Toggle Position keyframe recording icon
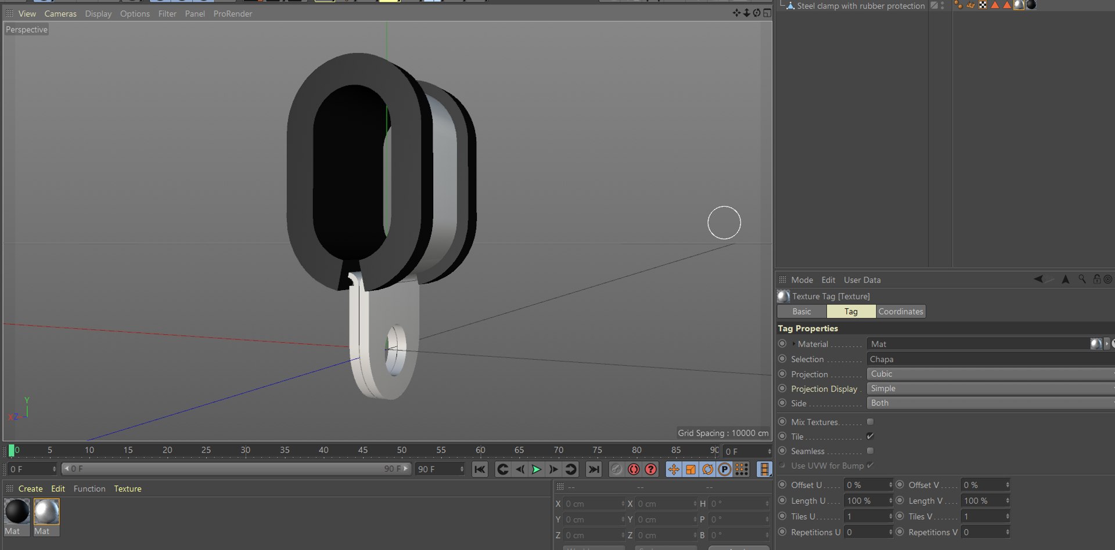This screenshot has width=1115, height=550. point(674,469)
